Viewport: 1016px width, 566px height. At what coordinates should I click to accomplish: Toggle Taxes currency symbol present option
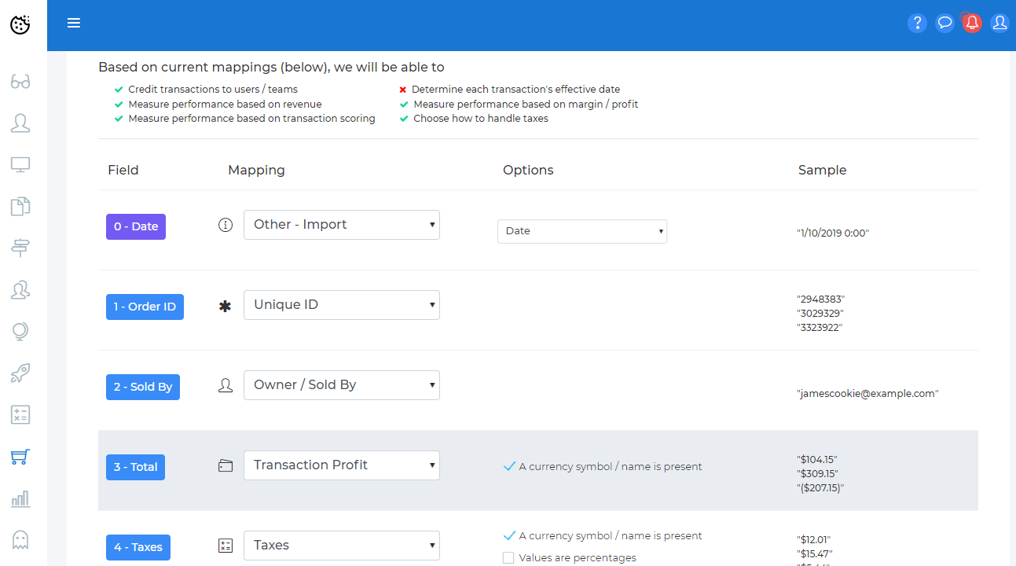coord(509,536)
